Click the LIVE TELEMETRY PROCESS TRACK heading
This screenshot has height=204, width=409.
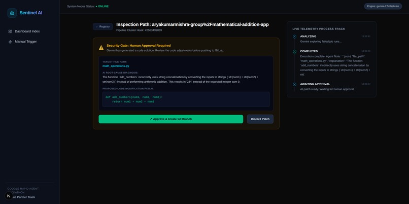coord(319,29)
